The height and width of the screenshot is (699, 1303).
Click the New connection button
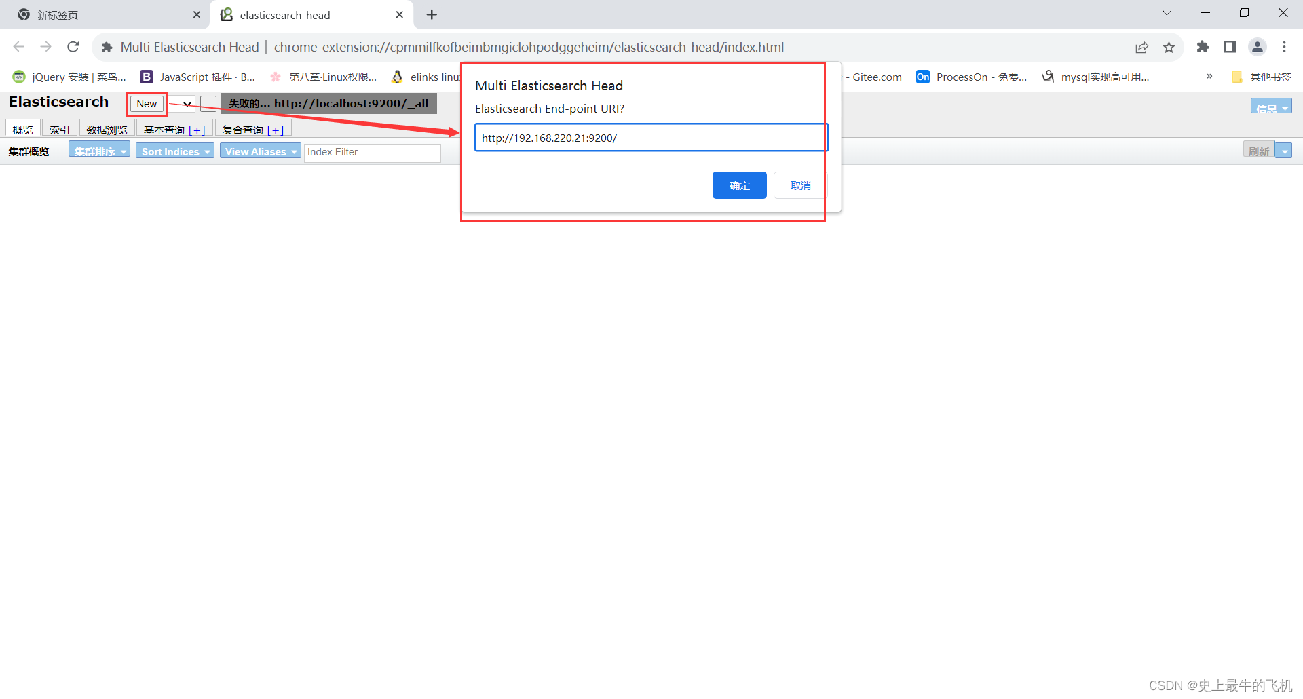(147, 104)
